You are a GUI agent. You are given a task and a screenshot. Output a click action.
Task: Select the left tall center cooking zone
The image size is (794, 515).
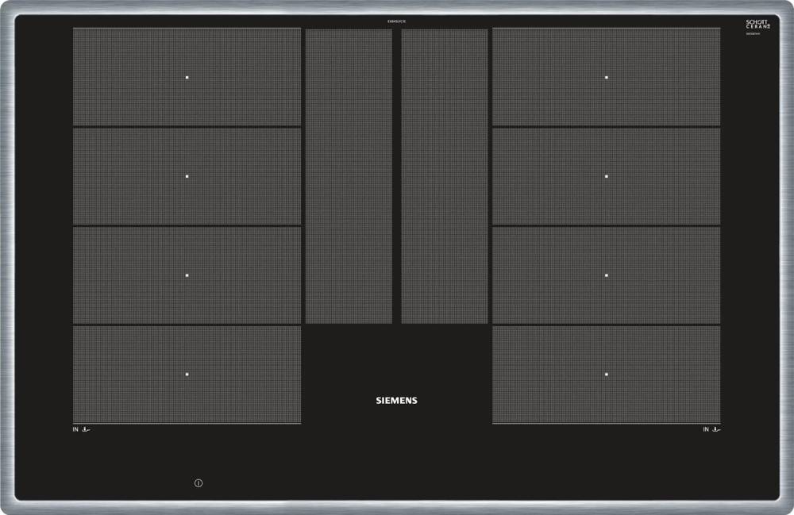pos(349,176)
